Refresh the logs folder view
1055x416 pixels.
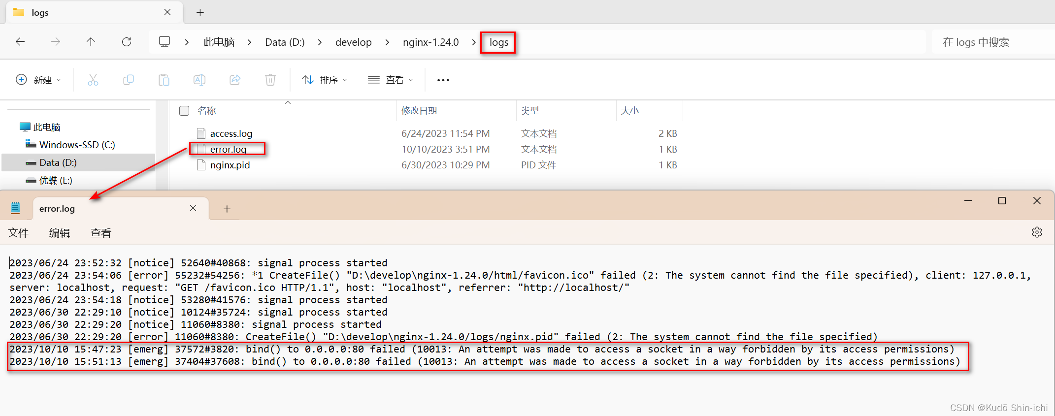click(127, 42)
